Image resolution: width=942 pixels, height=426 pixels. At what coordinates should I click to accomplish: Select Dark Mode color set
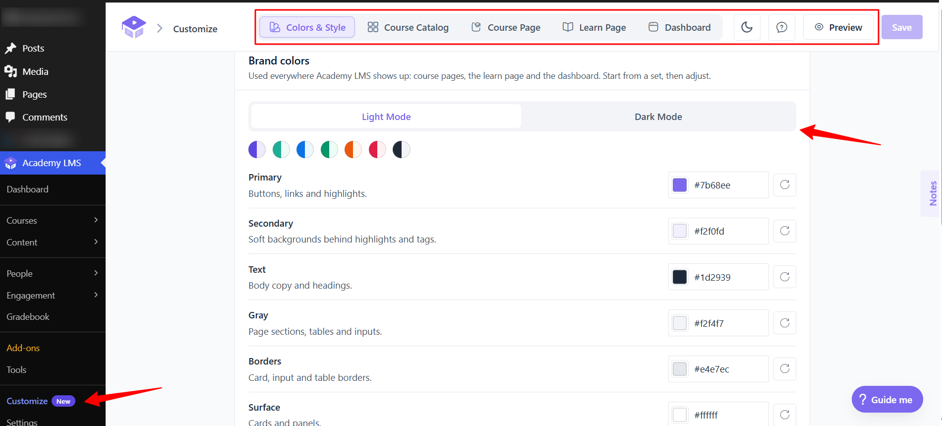coord(658,117)
